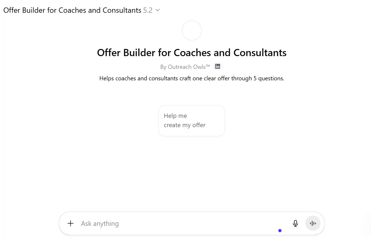Screen dimensions: 371x237
Task: Click the circular GPT avatar image
Action: pyautogui.click(x=192, y=31)
